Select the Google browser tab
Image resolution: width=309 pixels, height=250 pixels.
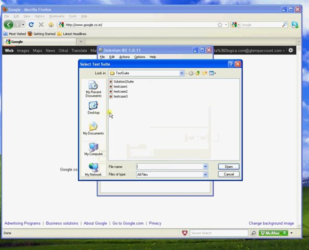click(39, 42)
